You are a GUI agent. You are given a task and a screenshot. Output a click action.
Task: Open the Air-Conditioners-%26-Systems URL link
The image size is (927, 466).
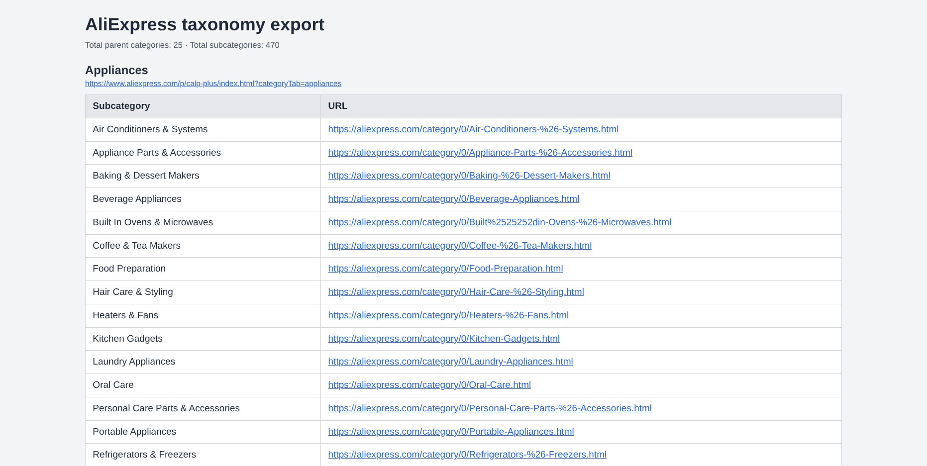click(473, 129)
